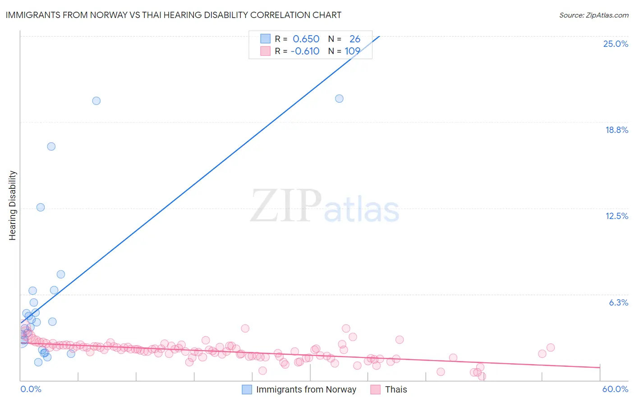Viewport: 634px width, 402px height.
Task: Select the blue data point near 20% at right
Action: point(339,99)
